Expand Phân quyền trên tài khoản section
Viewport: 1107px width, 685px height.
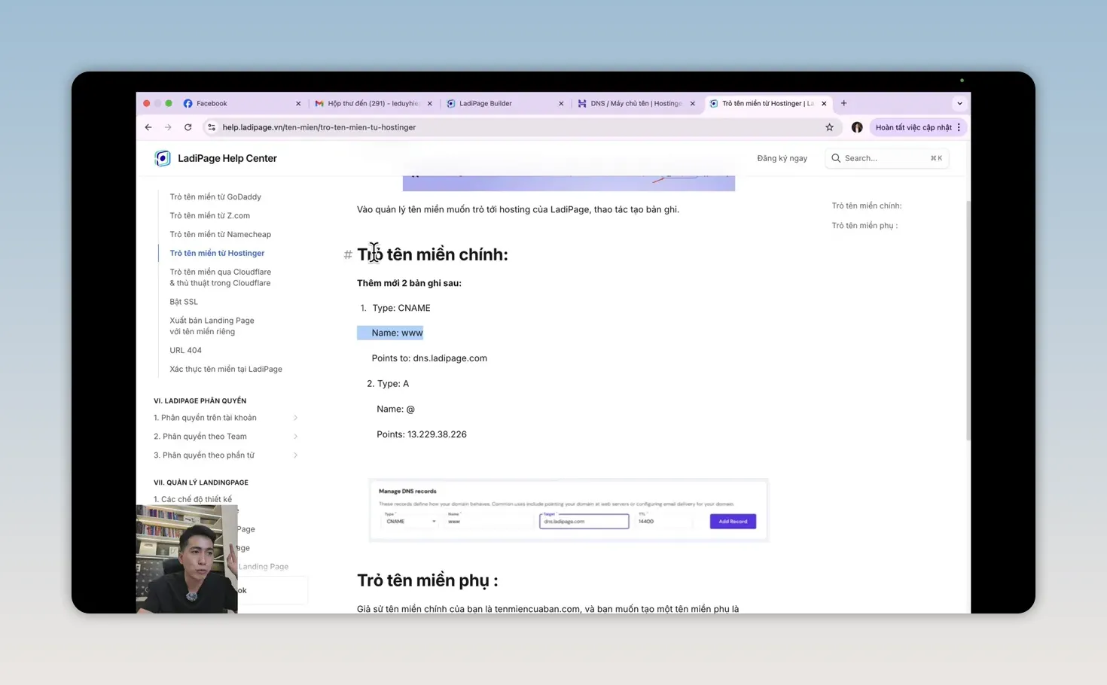[x=295, y=418]
